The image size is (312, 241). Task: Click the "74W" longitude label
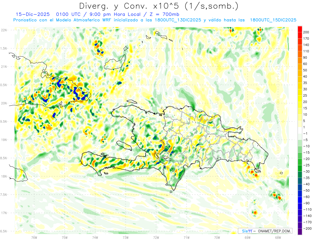(x=95, y=237)
